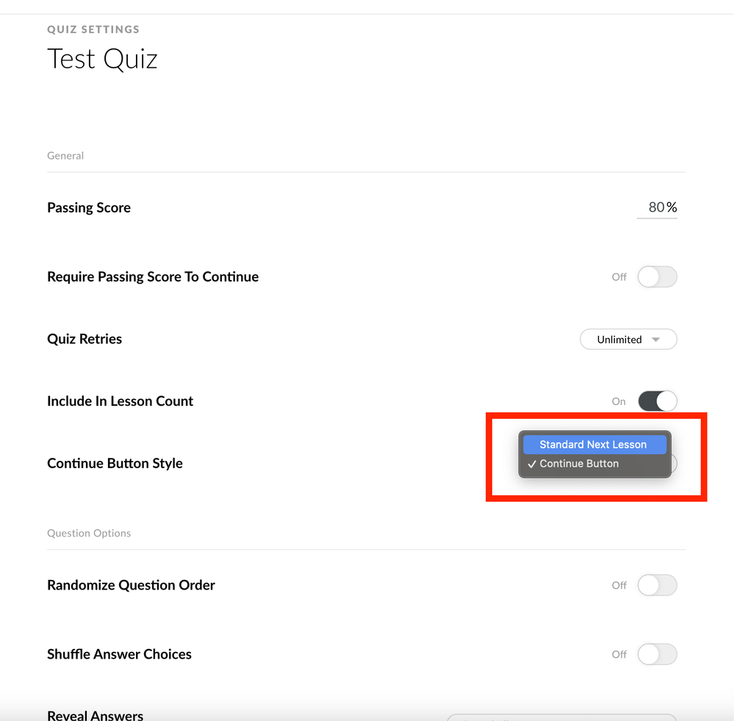Click the General section heading

(x=65, y=156)
